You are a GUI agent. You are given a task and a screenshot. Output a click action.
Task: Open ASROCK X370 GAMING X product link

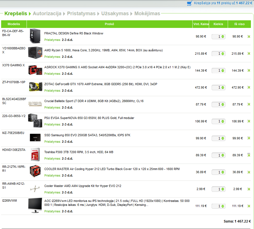click(117, 67)
